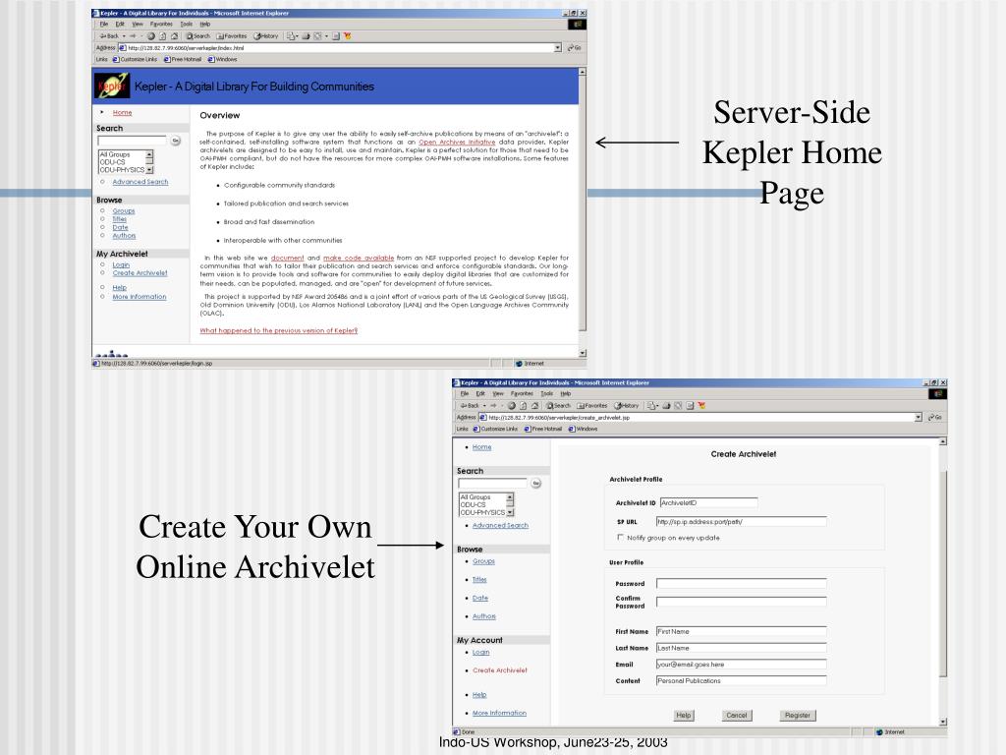Click Go button beside home page address bar
Viewport: 1006px width, 755px height.
(x=574, y=48)
